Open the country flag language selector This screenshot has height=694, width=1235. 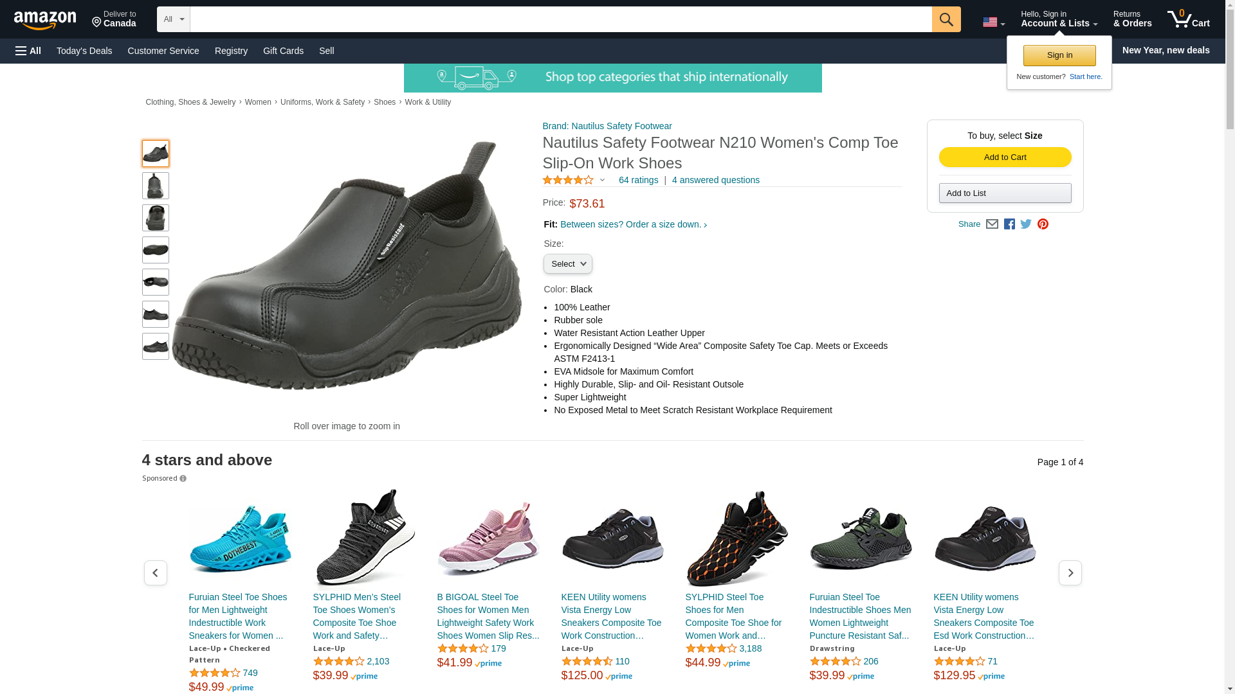[993, 22]
